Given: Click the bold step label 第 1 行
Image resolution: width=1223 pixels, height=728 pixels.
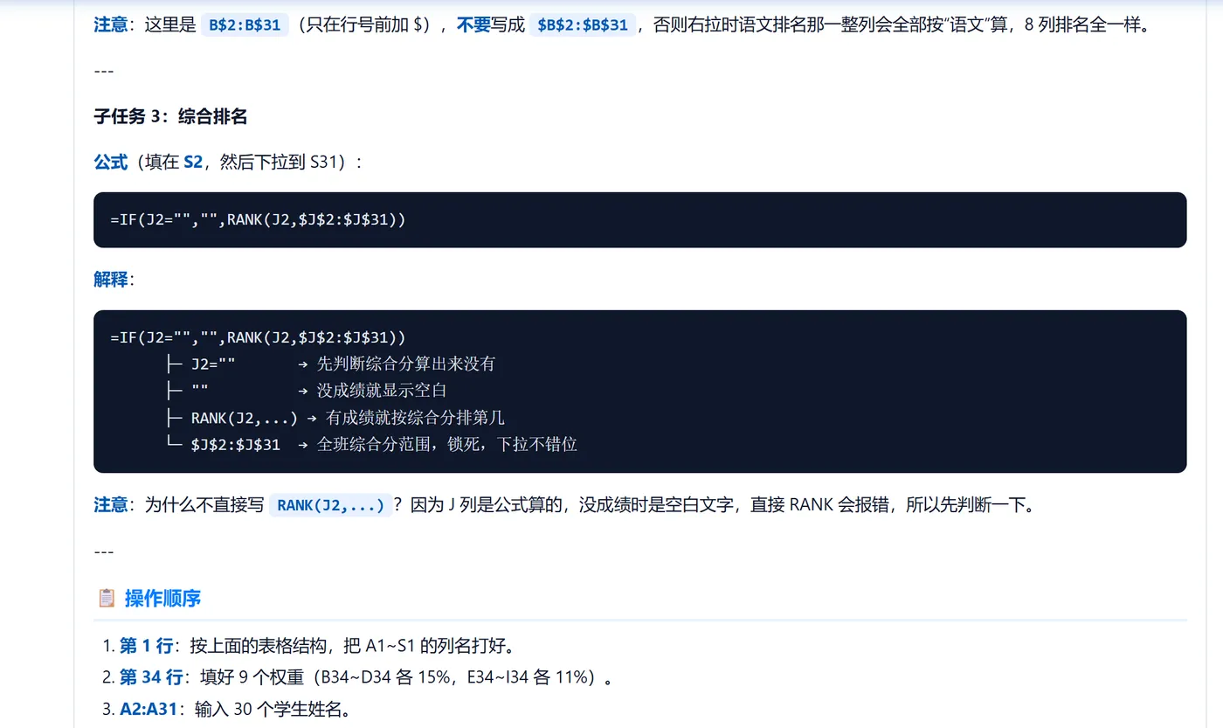Looking at the screenshot, I should [146, 647].
